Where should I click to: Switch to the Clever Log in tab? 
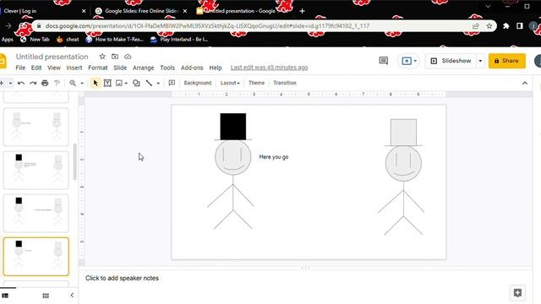click(x=43, y=11)
